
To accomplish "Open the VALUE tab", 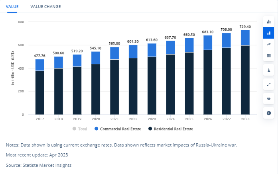I will (x=12, y=7).
